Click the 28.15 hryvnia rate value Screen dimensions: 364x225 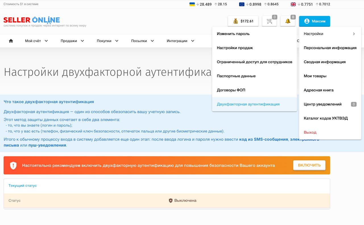point(222,4)
